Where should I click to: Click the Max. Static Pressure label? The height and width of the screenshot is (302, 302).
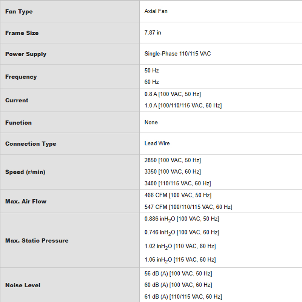37,240
